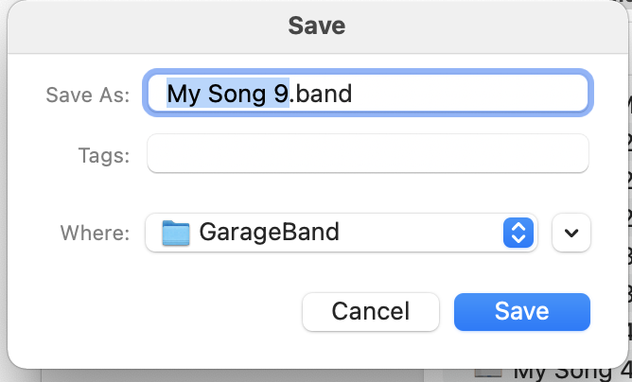Click the Save title at dialog top

(316, 26)
